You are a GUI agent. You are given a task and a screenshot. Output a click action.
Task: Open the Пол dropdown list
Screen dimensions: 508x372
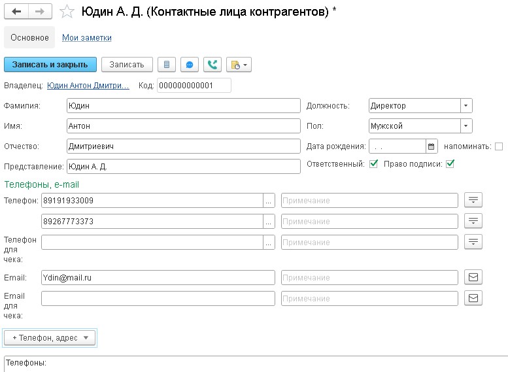click(466, 126)
